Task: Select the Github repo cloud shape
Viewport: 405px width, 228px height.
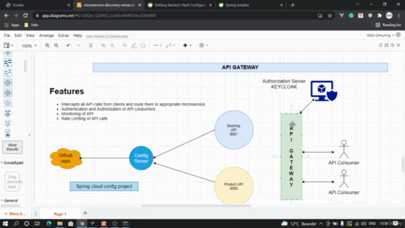Action: click(66, 158)
